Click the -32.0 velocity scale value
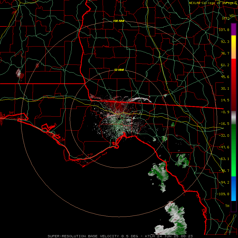The height and width of the screenshot is (238, 238). [224, 135]
